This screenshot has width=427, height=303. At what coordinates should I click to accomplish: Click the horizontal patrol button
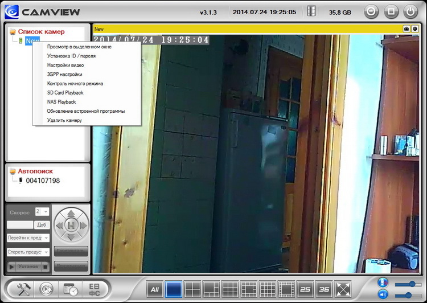pos(71,251)
